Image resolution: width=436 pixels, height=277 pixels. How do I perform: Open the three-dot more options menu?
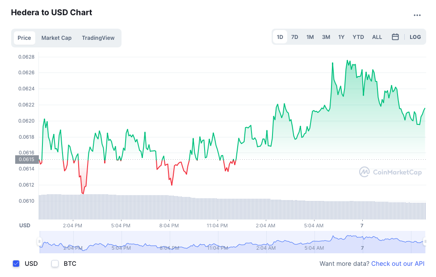click(x=417, y=15)
